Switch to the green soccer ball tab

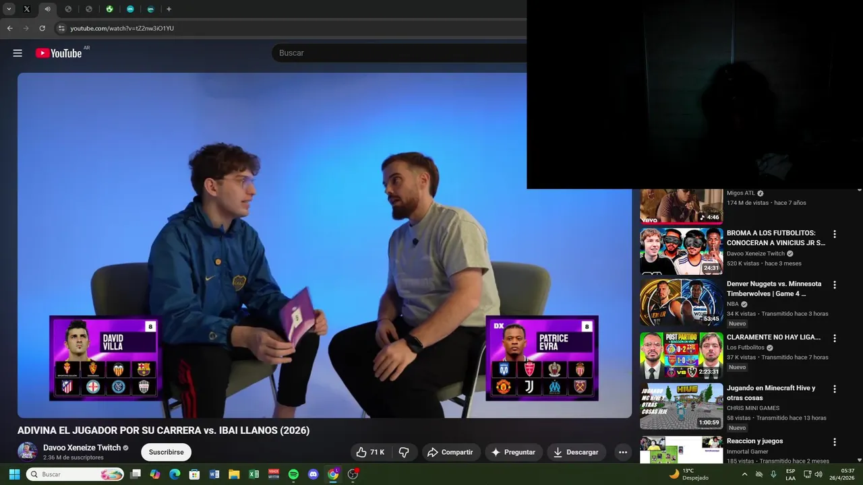pyautogui.click(x=109, y=9)
